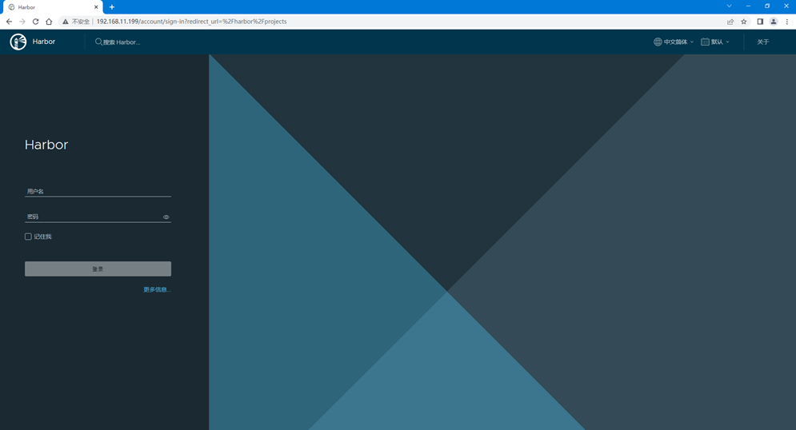
Task: Click the Harbor text in header
Action: click(44, 42)
